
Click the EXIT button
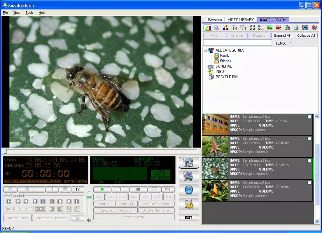188,218
